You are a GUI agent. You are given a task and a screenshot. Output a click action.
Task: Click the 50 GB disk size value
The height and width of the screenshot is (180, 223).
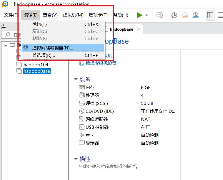pos(147,103)
